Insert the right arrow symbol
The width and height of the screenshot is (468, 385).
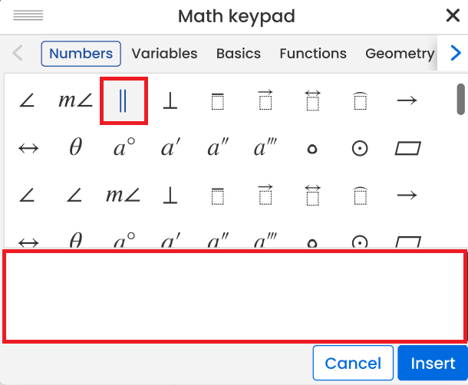(407, 100)
